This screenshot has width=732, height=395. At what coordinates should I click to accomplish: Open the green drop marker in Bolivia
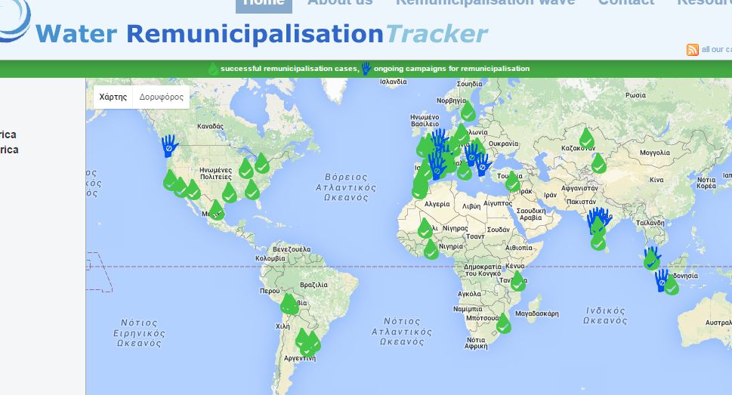pyautogui.click(x=289, y=304)
